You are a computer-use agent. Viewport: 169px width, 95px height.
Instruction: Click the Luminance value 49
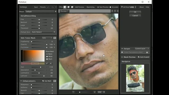(52, 73)
